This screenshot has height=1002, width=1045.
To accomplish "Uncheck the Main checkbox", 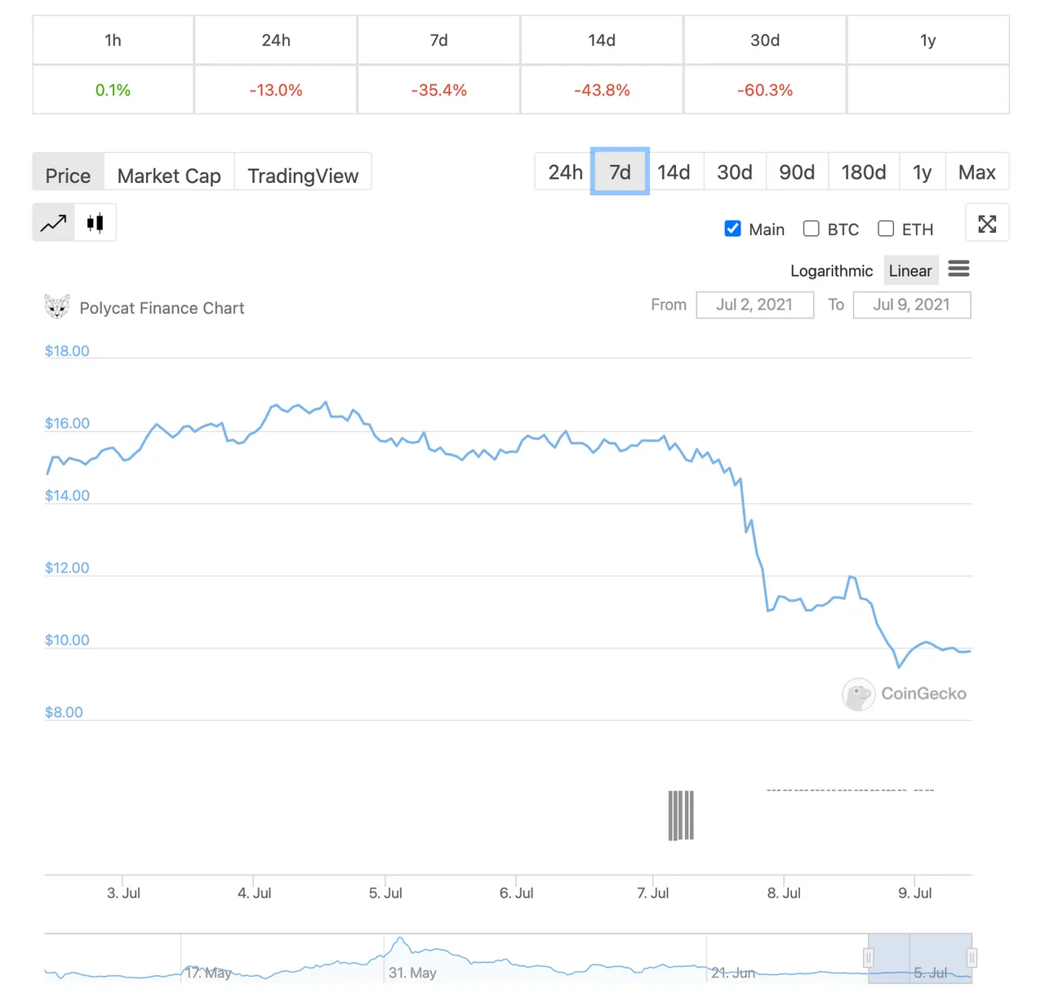I will (732, 229).
